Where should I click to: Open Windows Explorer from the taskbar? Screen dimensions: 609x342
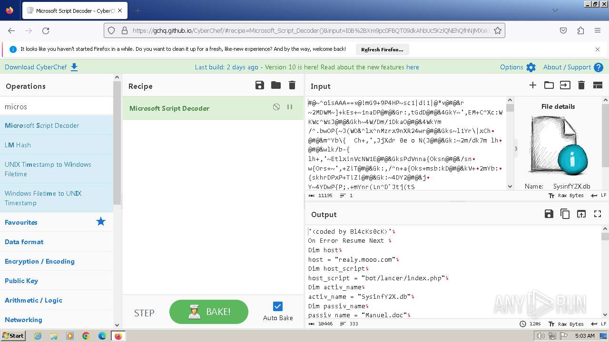pos(54,336)
